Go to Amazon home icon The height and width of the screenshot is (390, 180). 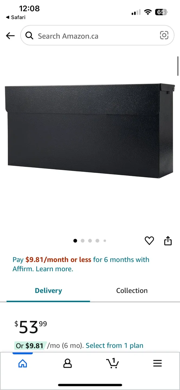coord(22,363)
